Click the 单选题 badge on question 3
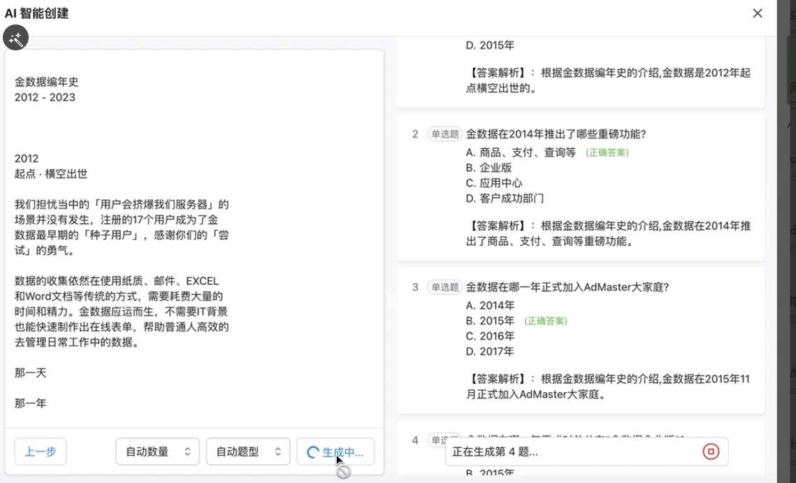Screen dimensions: 796x483 coord(445,287)
